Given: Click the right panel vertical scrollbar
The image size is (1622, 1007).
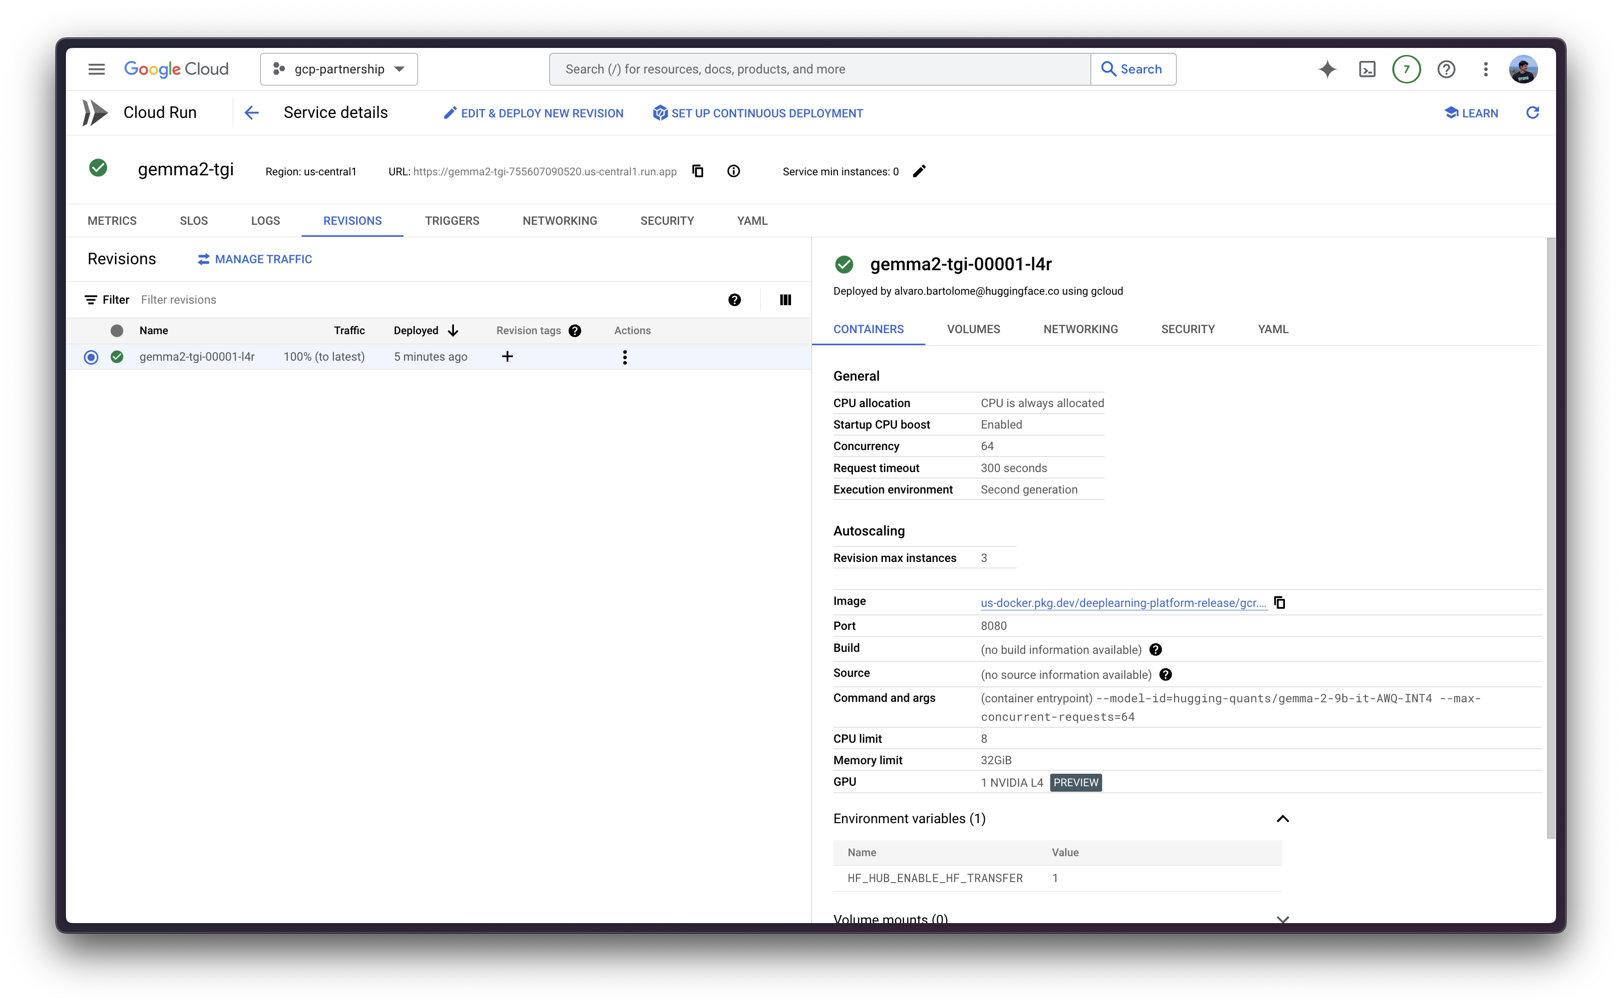Looking at the screenshot, I should point(1550,533).
